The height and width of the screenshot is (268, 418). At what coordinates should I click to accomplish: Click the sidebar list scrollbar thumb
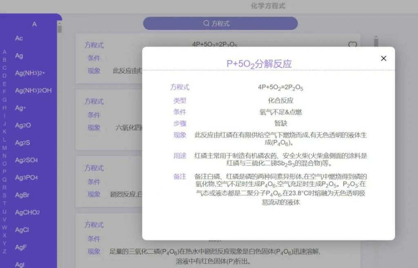pyautogui.click(x=60, y=29)
